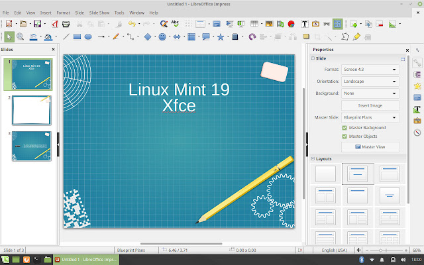Screen dimensions: 424x265
Task: Close the Slides panel
Action: click(x=53, y=50)
